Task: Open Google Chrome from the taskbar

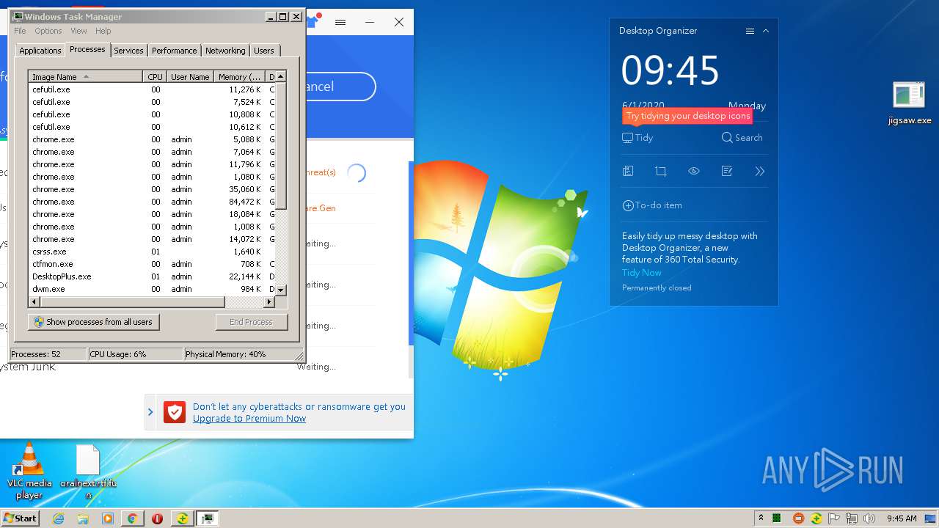Action: point(132,518)
